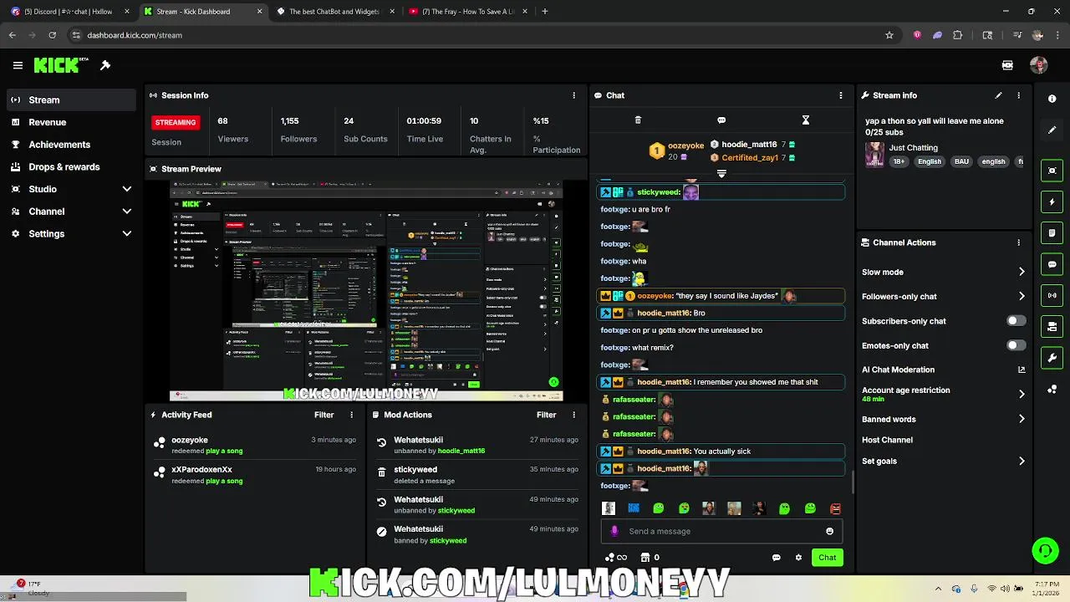Open Mod Actions three-dot menu
The height and width of the screenshot is (602, 1070).
click(573, 415)
